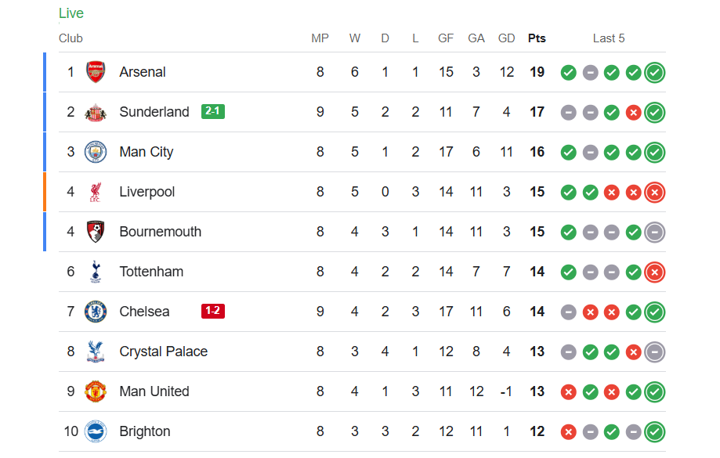
Task: Click the Sunderland club crest icon
Action: point(96,112)
